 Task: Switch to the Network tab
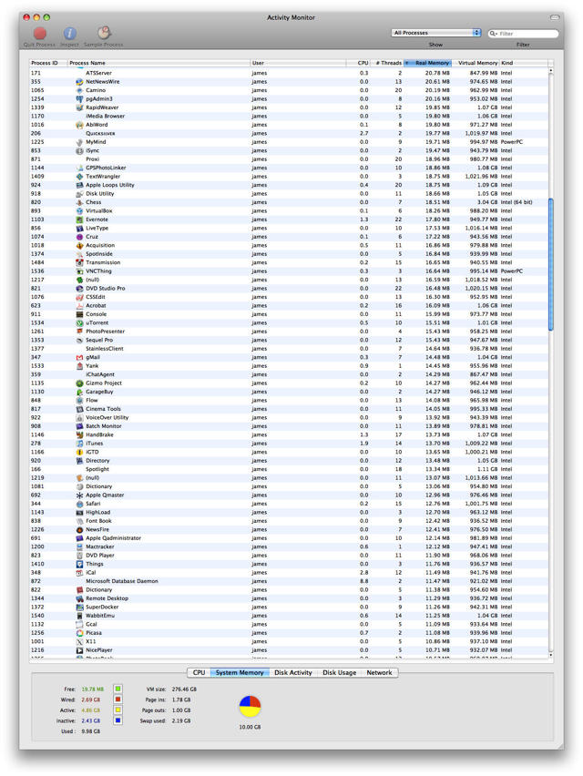click(x=379, y=673)
